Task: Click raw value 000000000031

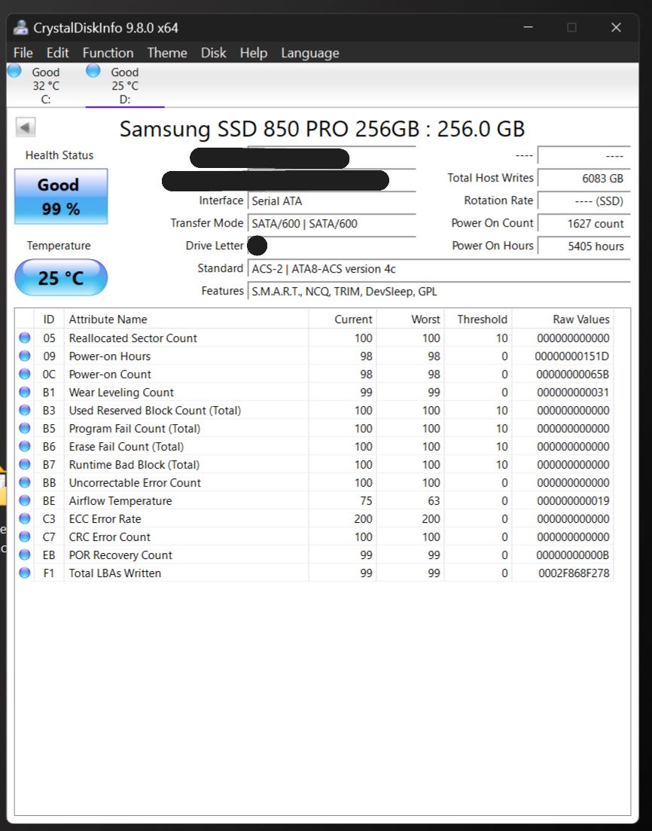Action: [x=573, y=393]
